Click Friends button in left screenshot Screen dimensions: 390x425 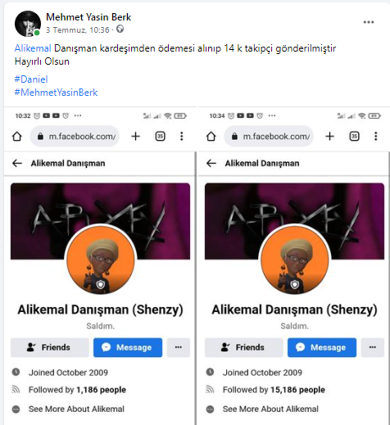pos(50,347)
